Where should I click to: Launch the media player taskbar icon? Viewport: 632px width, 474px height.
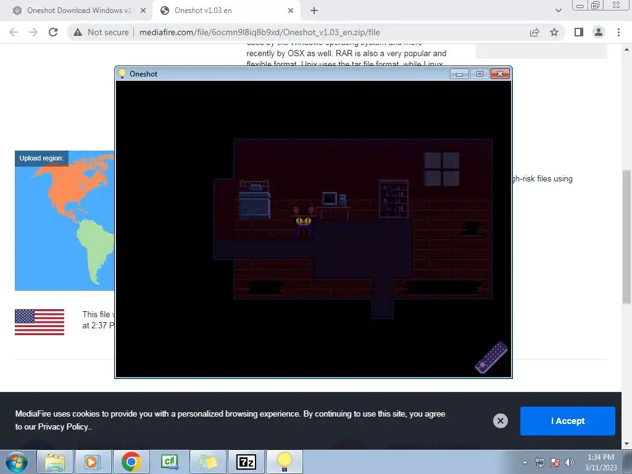(x=93, y=462)
